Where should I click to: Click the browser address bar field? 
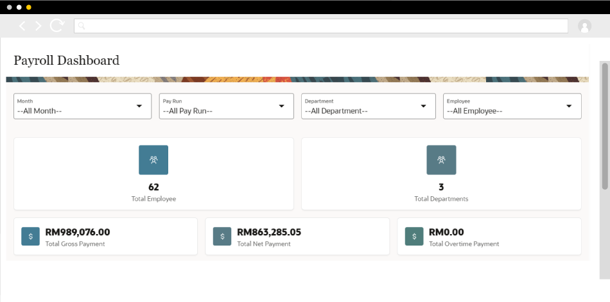[x=321, y=26]
